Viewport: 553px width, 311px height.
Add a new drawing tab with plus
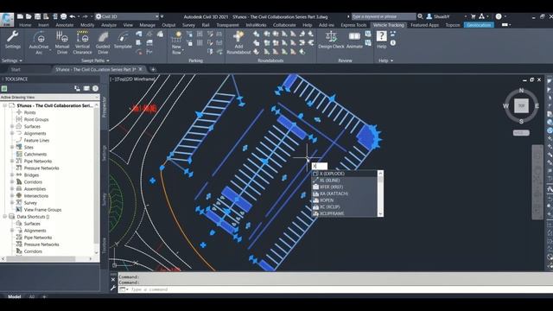(153, 69)
